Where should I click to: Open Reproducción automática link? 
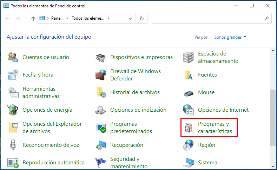click(53, 163)
